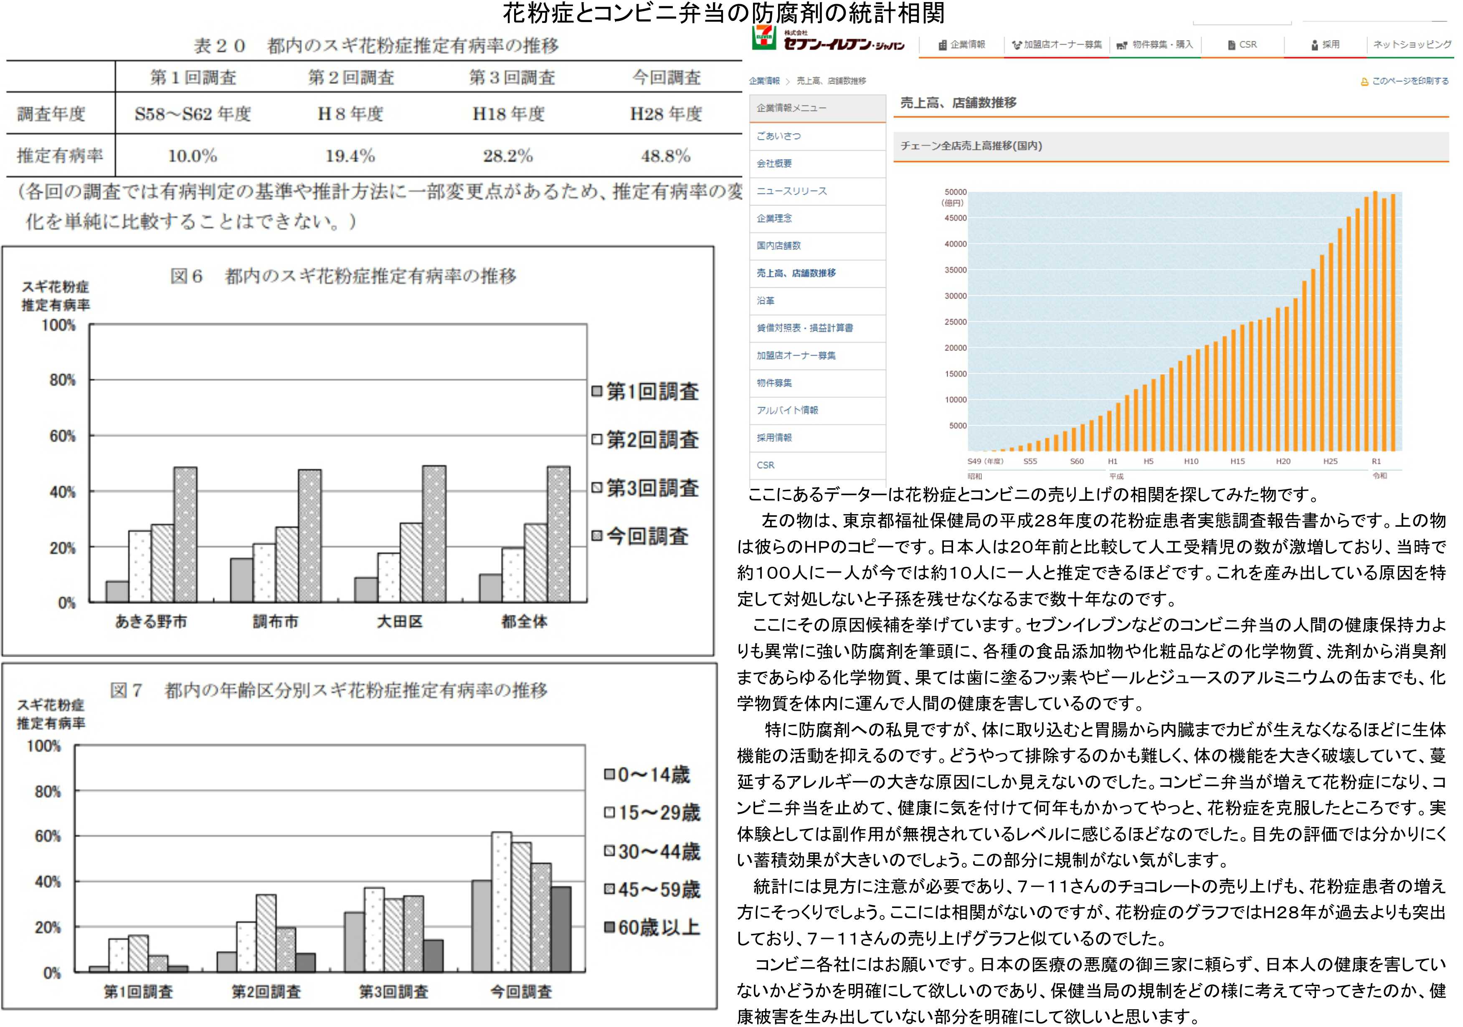Click the person icon beside 採用 in top navigation
The width and height of the screenshot is (1463, 1027).
click(1315, 45)
